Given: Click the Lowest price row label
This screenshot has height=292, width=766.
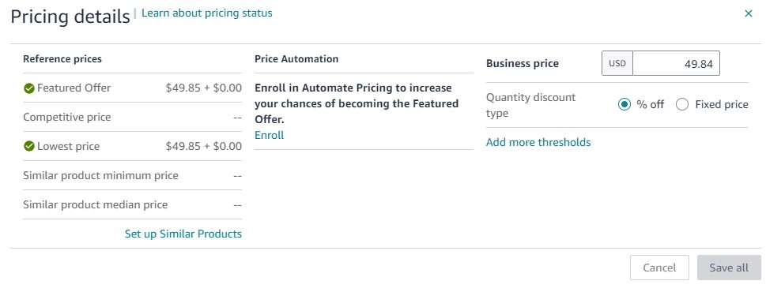Looking at the screenshot, I should tap(69, 146).
